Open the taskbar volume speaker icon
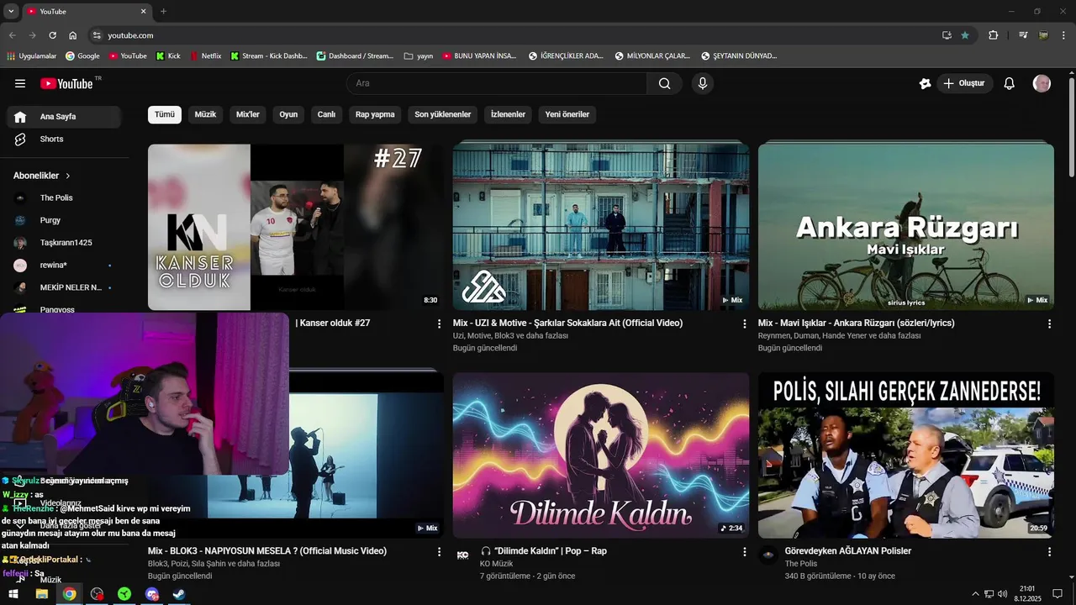This screenshot has height=605, width=1076. click(x=1002, y=594)
